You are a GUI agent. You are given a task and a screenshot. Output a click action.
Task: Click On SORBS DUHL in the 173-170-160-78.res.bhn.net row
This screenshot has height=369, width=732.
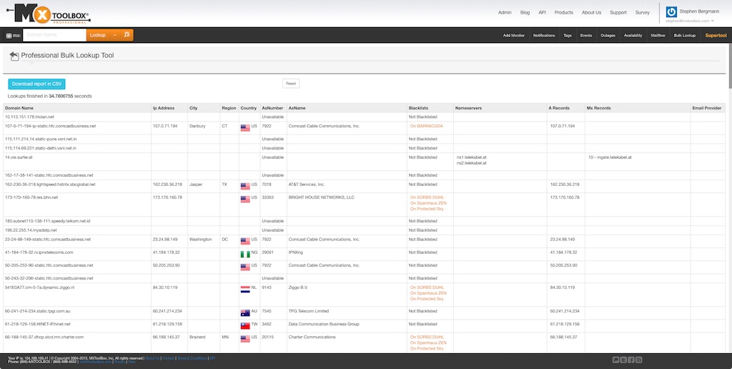click(427, 197)
